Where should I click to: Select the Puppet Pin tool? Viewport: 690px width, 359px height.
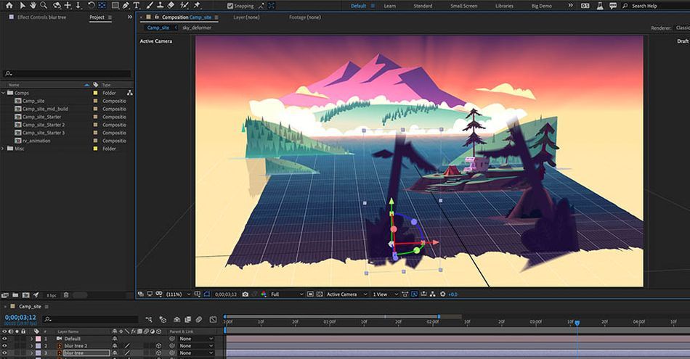(197, 5)
